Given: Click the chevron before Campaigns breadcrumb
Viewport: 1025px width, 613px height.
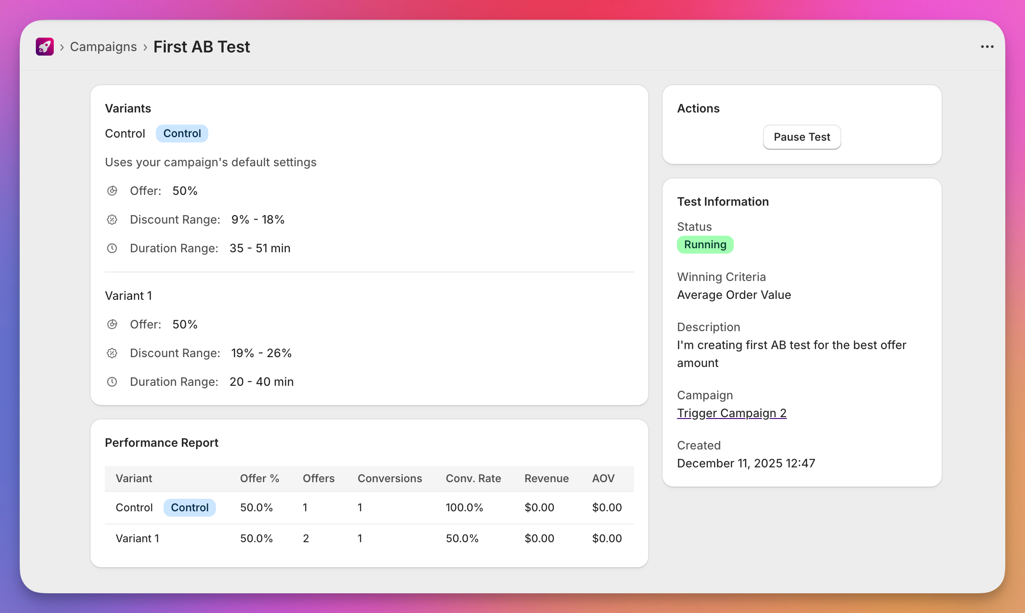Looking at the screenshot, I should click(x=62, y=47).
